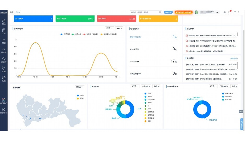Screen dimensions: 245x141
Task: Toggle the 下单金额 series in chart legend
Action: point(65,34)
